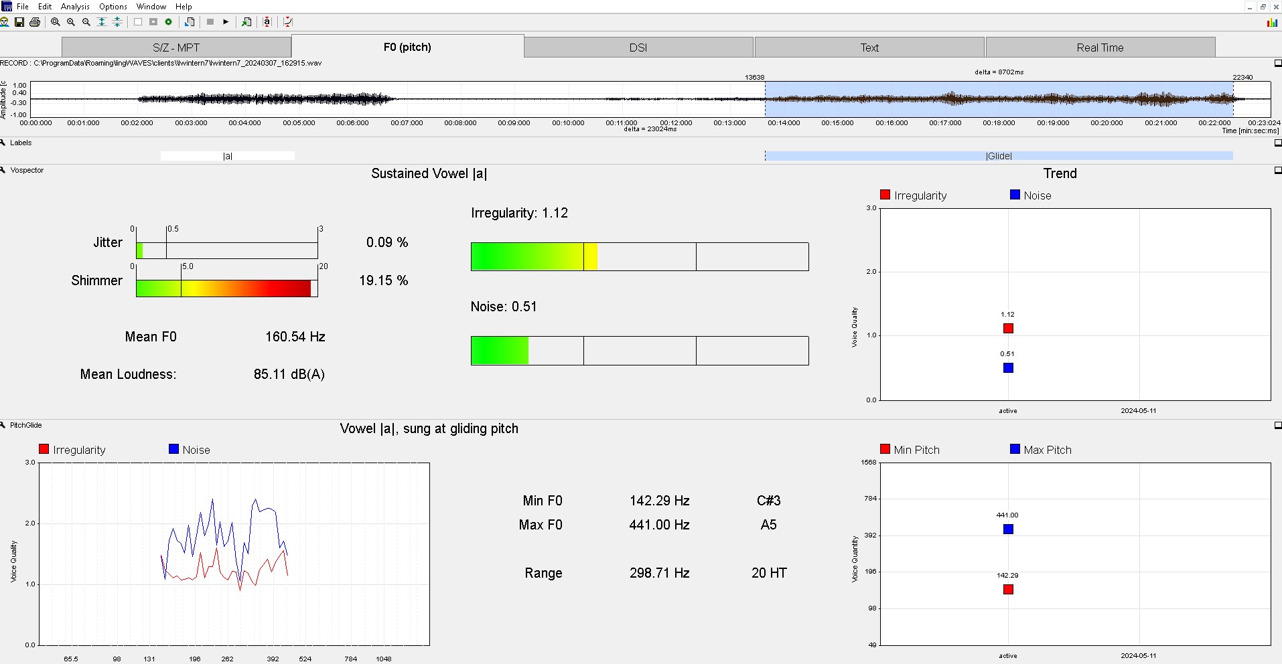Click the tool icon beside PitchGlide
This screenshot has height=664, width=1282.
(3, 425)
